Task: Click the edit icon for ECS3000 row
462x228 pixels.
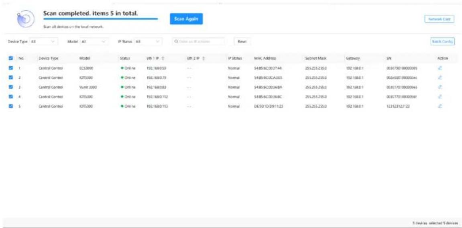Action: 440,68
